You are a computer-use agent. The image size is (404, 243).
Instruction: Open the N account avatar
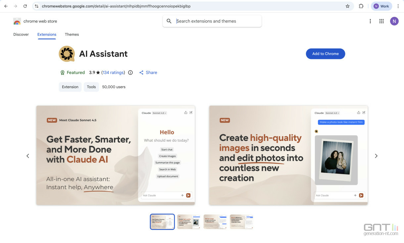(394, 21)
